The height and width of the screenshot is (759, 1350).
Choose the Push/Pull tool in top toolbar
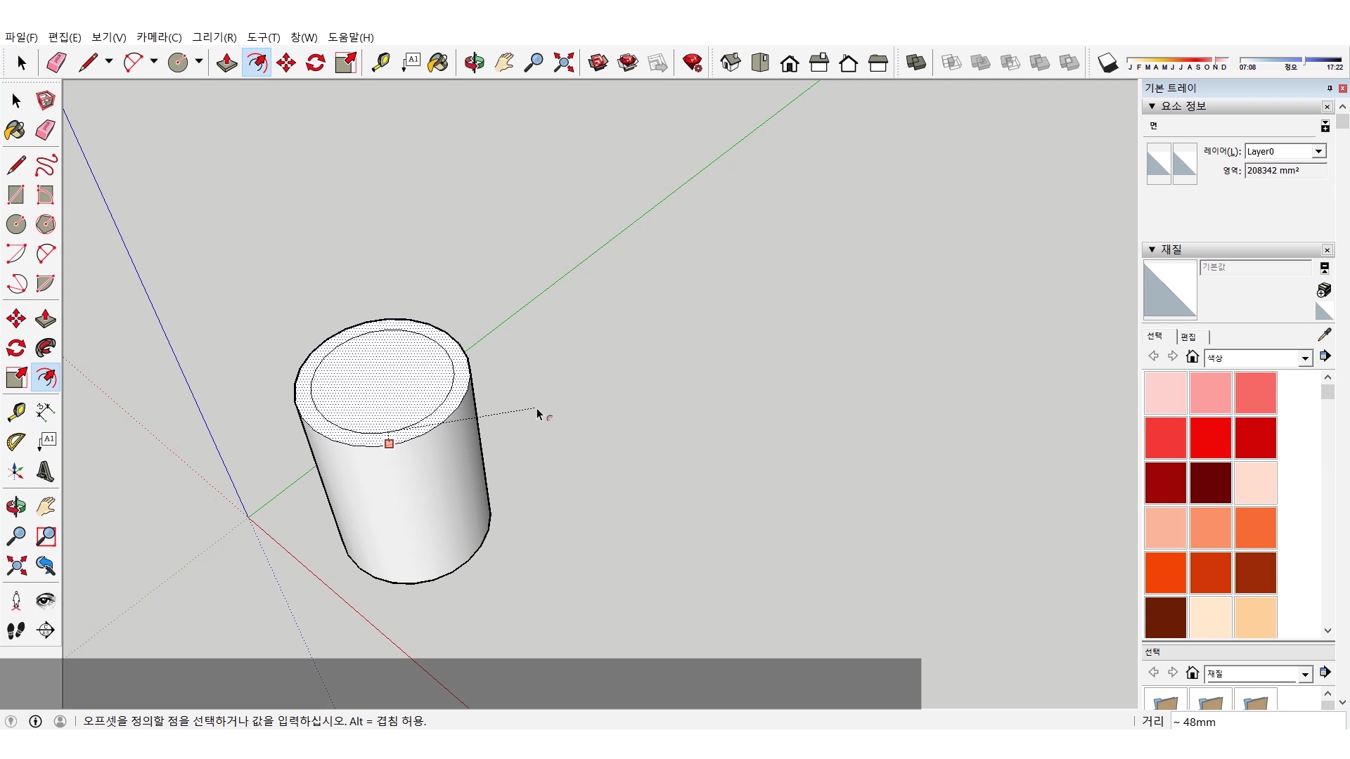tap(226, 63)
